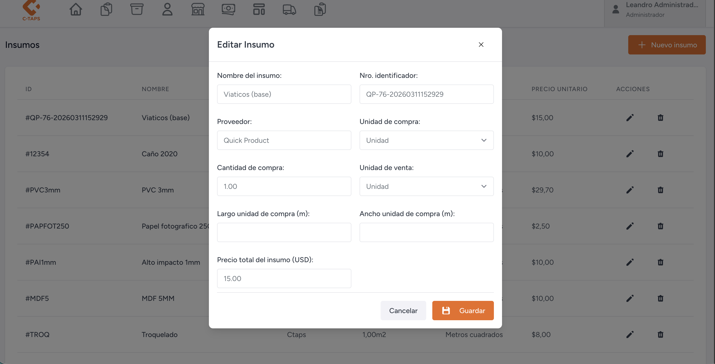
Task: Open the delivery truck icon in navbar
Action: click(x=289, y=9)
